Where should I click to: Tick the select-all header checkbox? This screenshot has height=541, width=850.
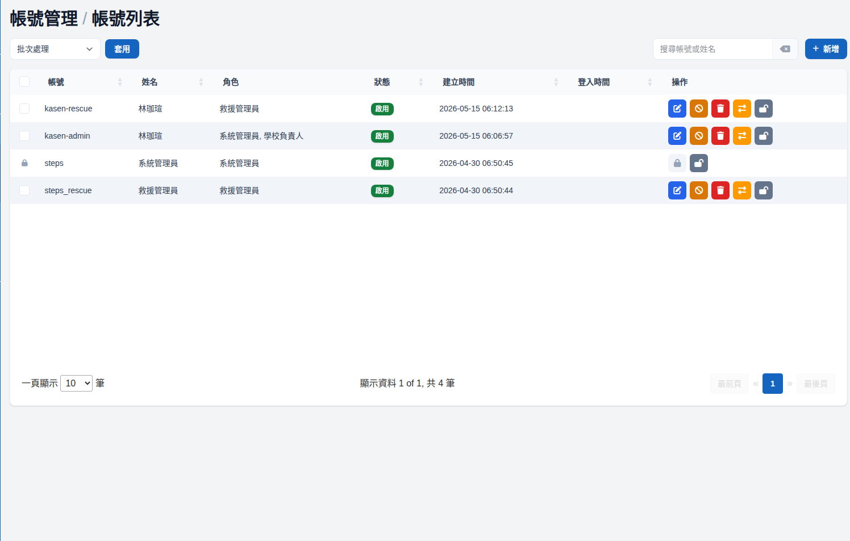point(24,81)
